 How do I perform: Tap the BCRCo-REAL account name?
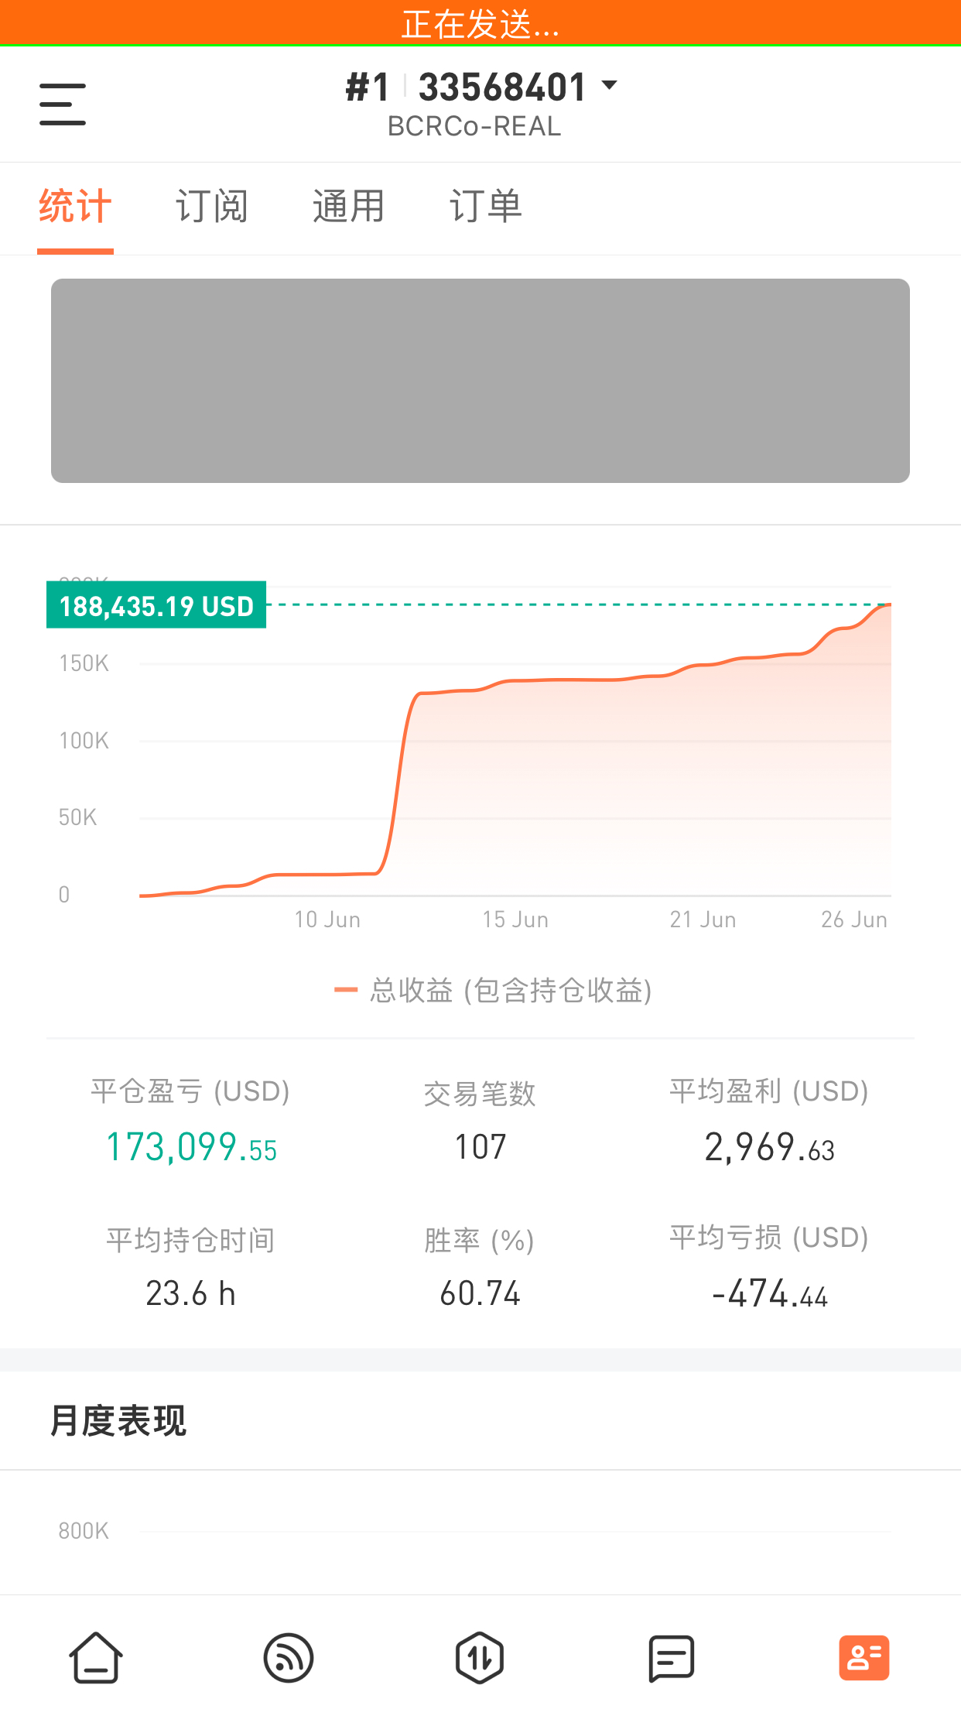[474, 126]
